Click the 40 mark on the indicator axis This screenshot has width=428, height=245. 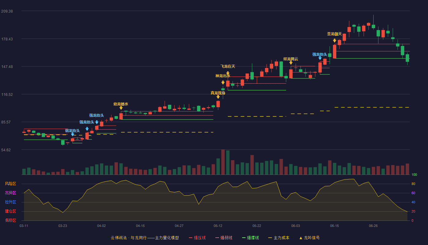click(x=413, y=202)
